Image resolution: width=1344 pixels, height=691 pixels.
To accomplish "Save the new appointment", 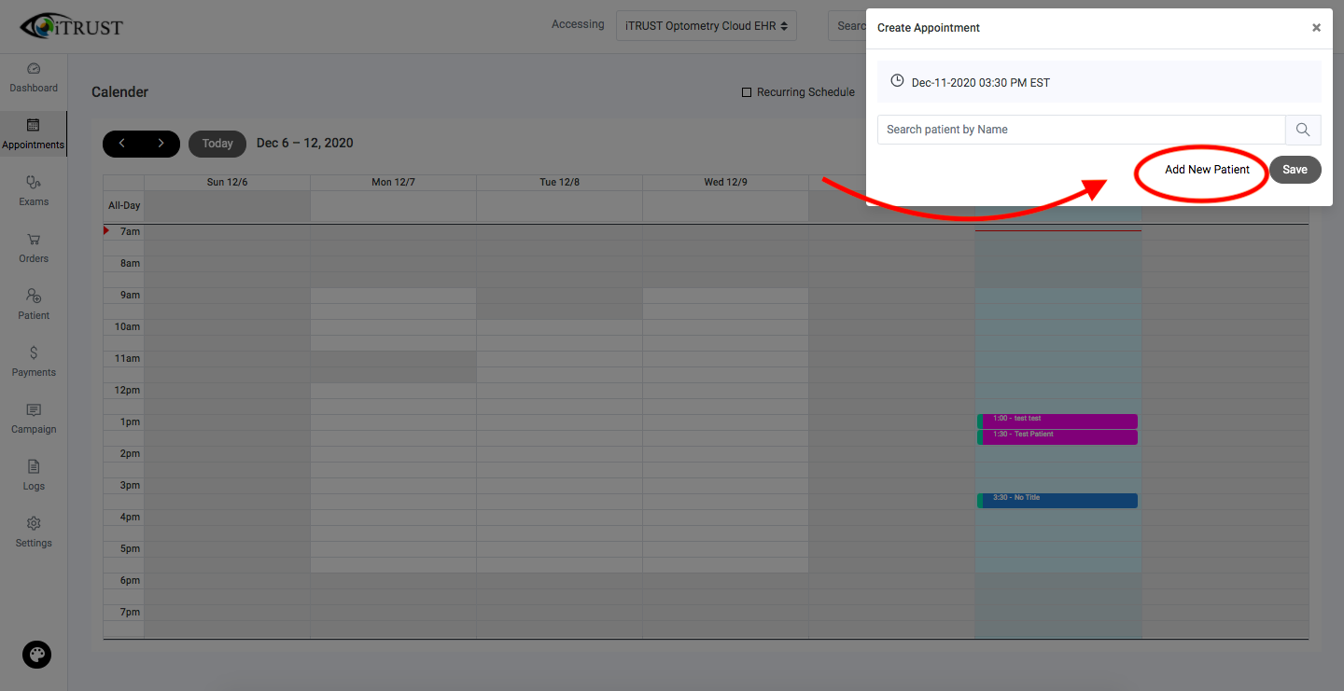I will [1295, 170].
